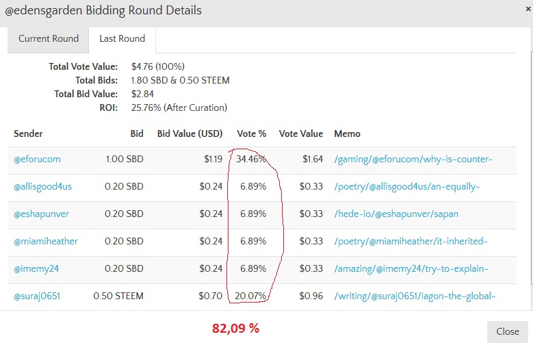Viewport: 533px width, 343px height.
Task: Open the @imemy24 sender link
Action: (36, 269)
